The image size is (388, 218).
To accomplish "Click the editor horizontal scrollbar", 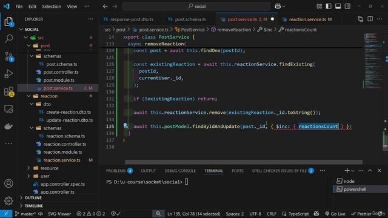I will (244, 162).
